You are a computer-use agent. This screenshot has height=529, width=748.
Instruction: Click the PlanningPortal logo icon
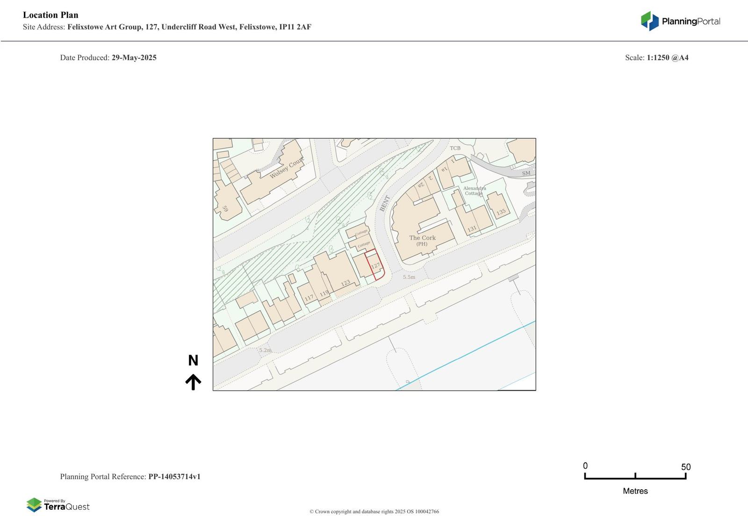[x=649, y=21]
